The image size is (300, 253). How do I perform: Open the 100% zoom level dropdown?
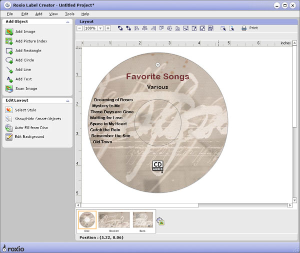click(100, 29)
